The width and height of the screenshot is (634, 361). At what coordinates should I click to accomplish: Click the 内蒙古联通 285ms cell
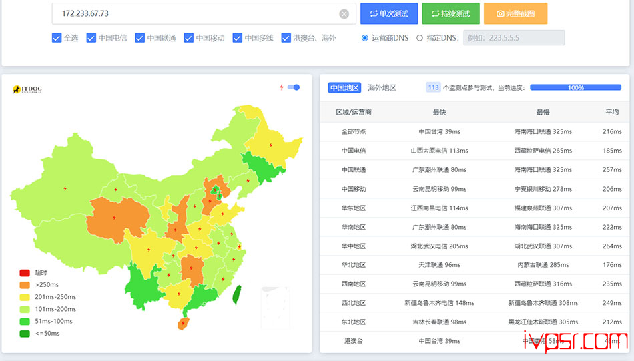coord(543,265)
